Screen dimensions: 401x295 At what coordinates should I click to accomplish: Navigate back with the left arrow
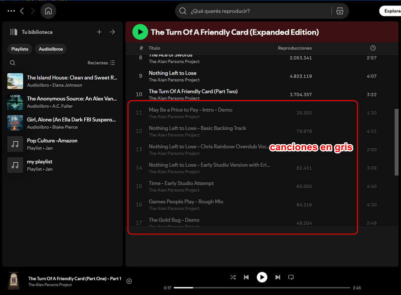coord(22,11)
